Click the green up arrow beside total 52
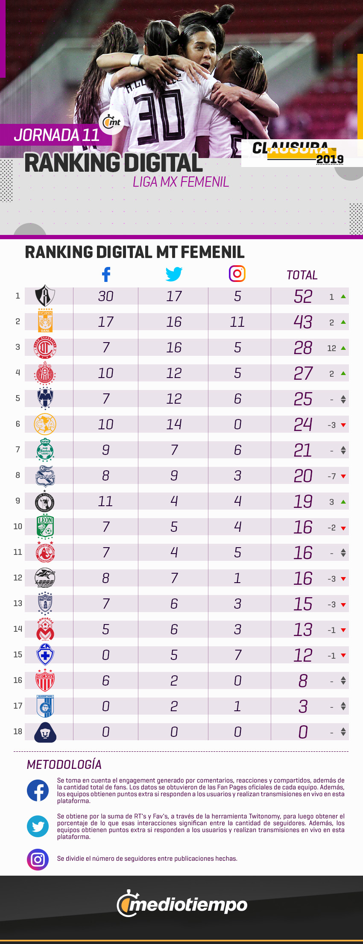Viewport: 363px width, 944px height. [343, 296]
